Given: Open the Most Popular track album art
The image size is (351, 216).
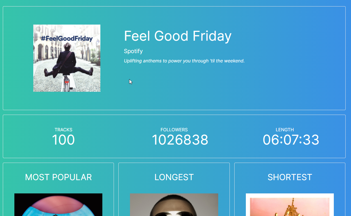Looking at the screenshot, I should click(58, 205).
